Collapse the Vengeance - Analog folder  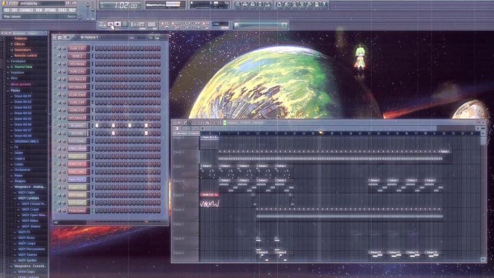point(30,187)
